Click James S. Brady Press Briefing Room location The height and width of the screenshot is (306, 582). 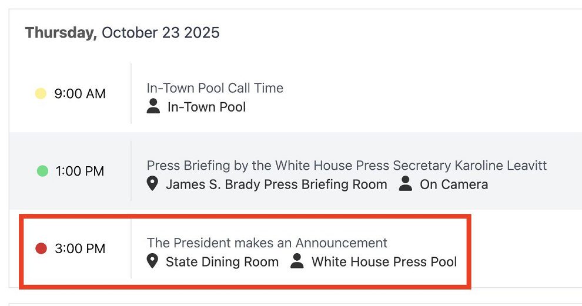coord(276,184)
